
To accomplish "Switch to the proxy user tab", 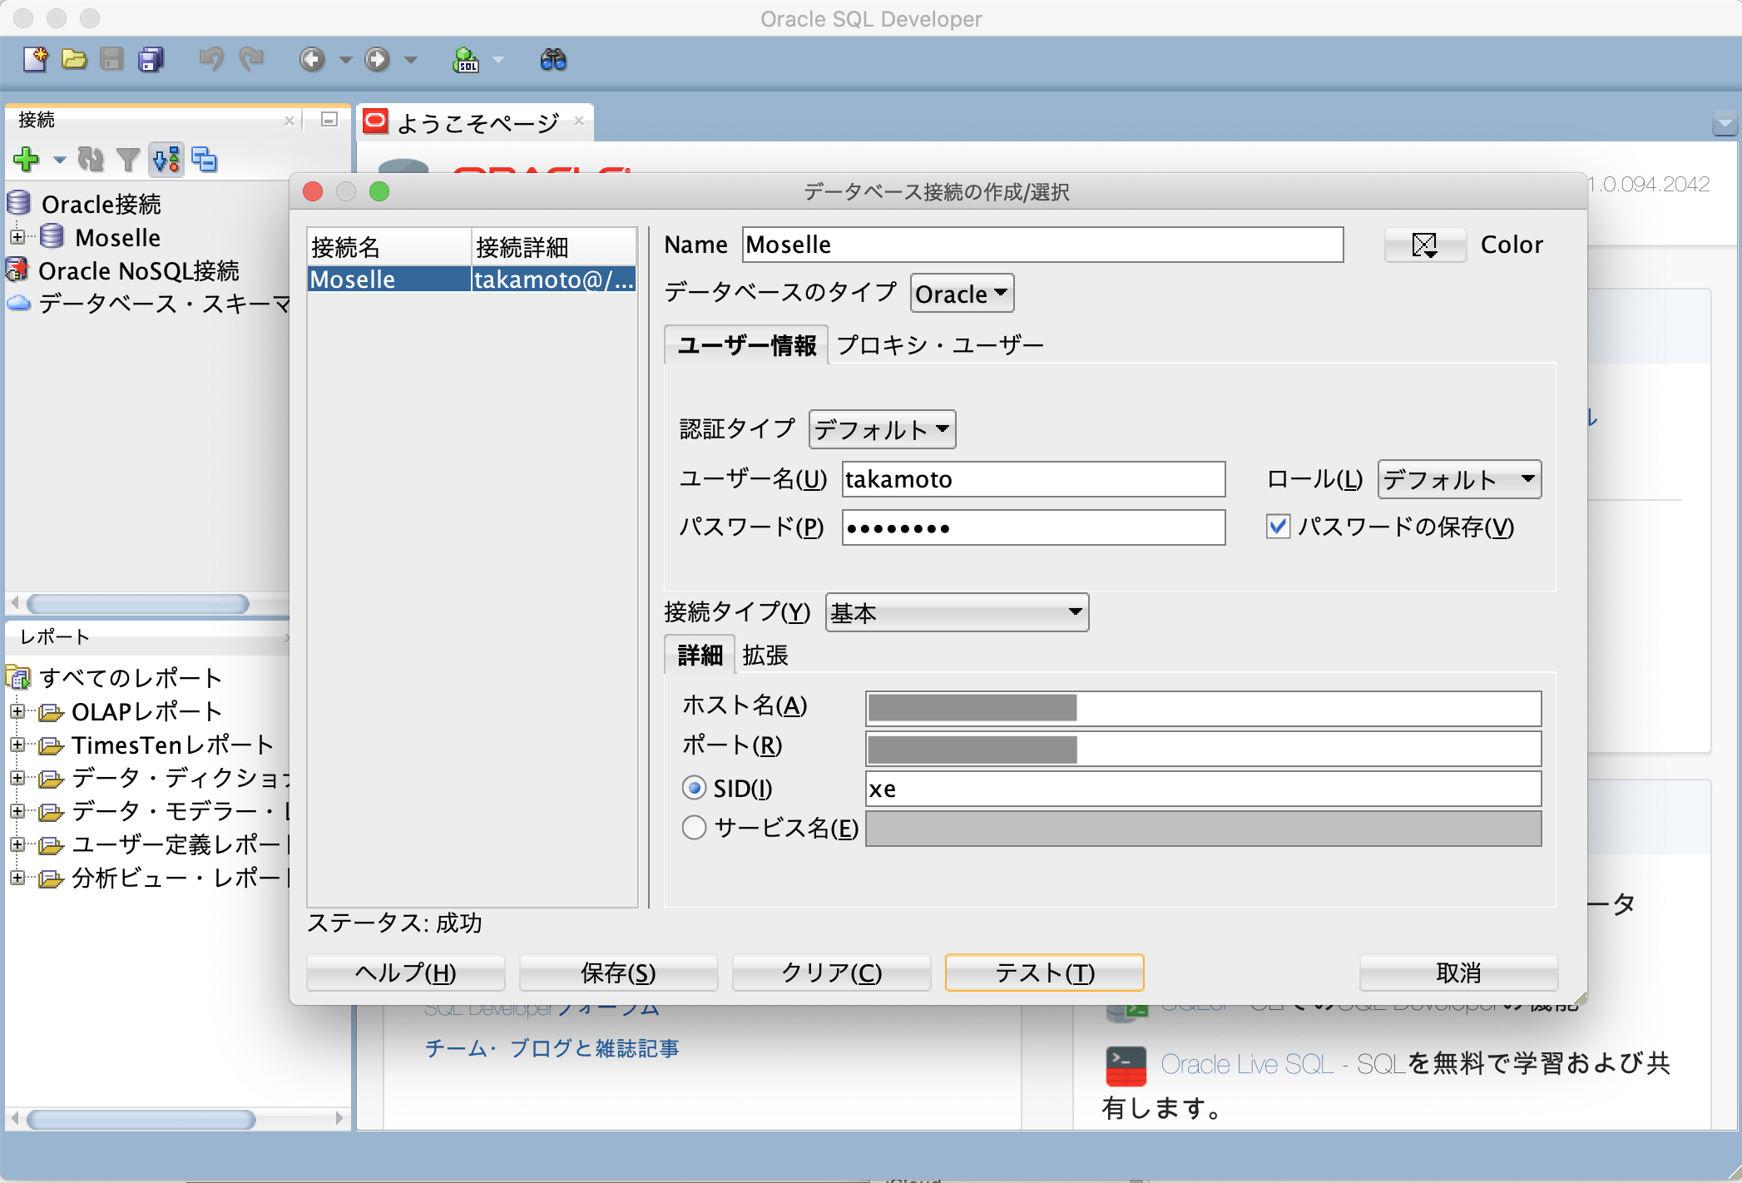I will [x=940, y=345].
